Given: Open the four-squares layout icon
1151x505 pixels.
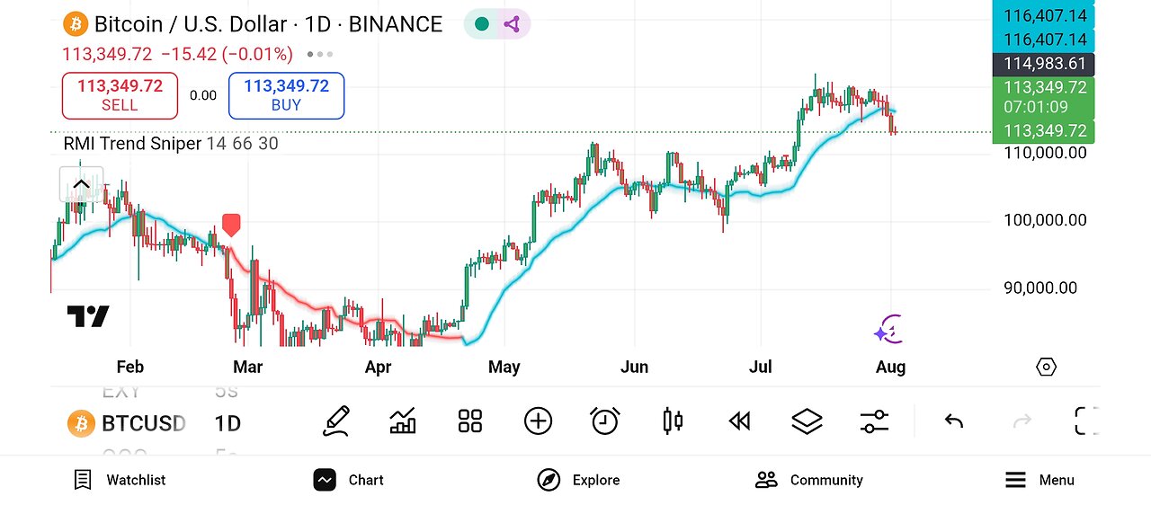Looking at the screenshot, I should (x=470, y=421).
